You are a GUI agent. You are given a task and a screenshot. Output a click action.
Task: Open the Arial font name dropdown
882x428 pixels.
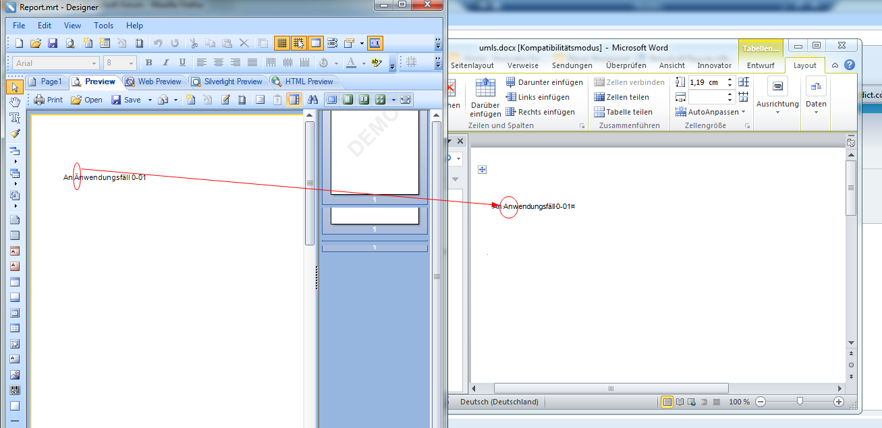coord(94,63)
